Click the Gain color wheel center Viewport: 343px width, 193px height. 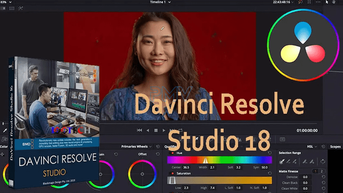tap(101, 174)
